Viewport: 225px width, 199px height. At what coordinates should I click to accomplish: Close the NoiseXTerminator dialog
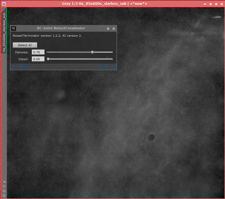(x=114, y=29)
